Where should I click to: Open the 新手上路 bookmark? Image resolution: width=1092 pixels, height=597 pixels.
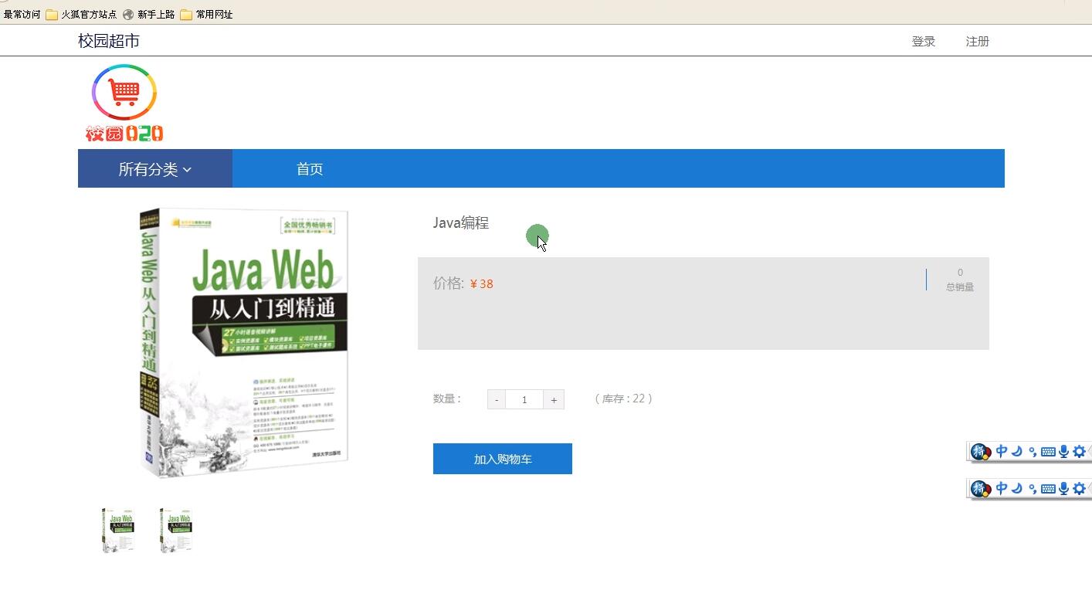149,14
